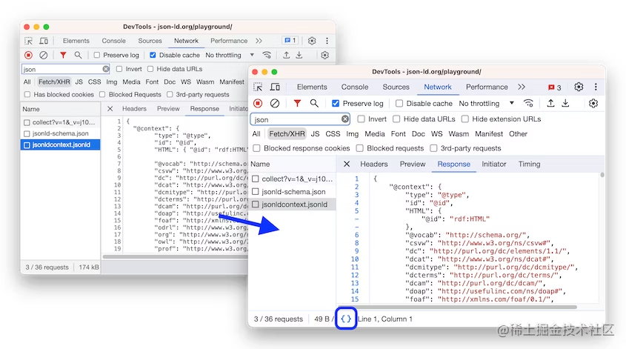This screenshot has height=349, width=626.
Task: Open search magnifier in front window toolbar
Action: [314, 104]
